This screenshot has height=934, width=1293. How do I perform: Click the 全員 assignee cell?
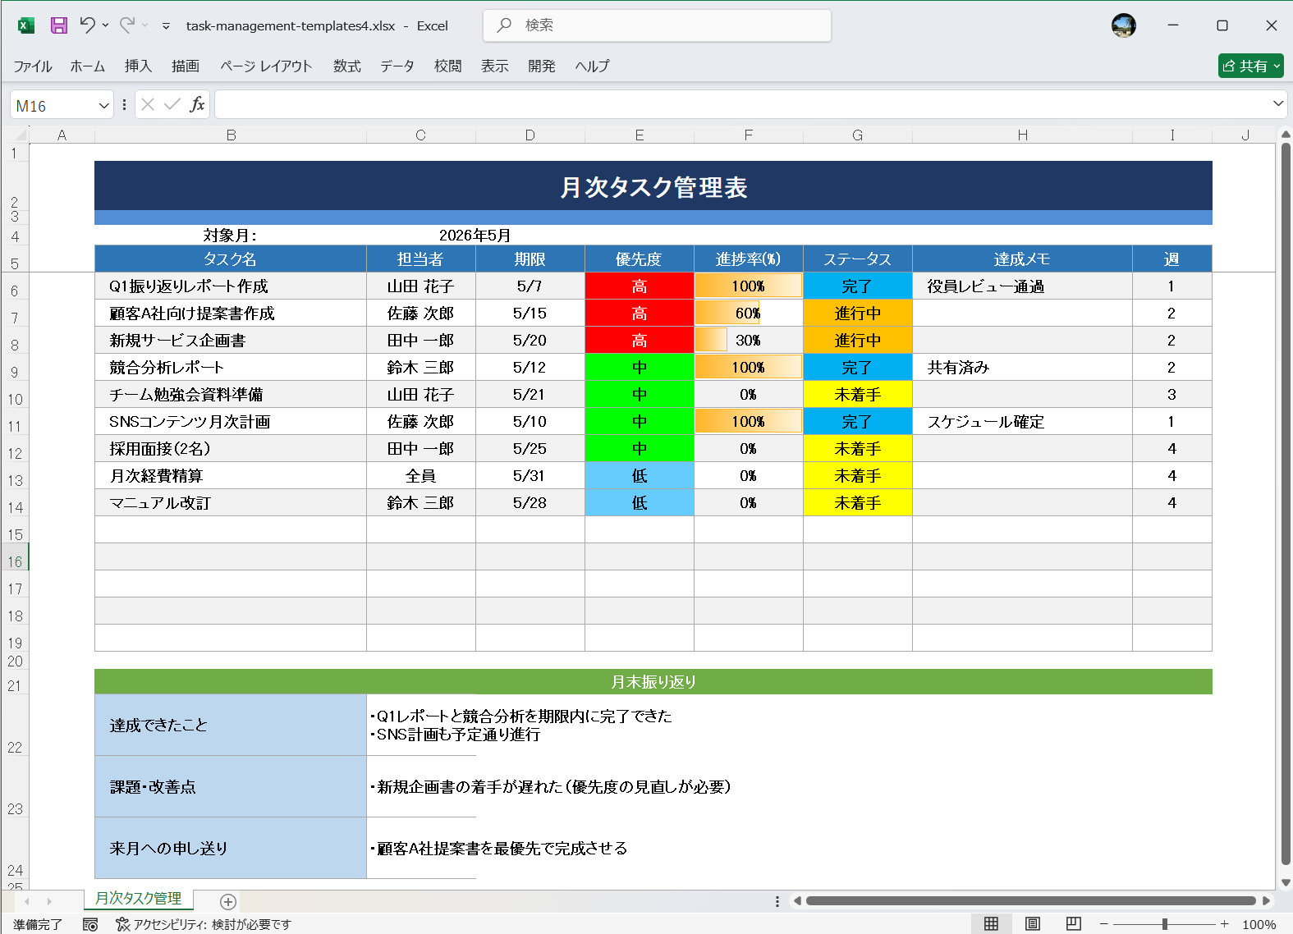421,475
